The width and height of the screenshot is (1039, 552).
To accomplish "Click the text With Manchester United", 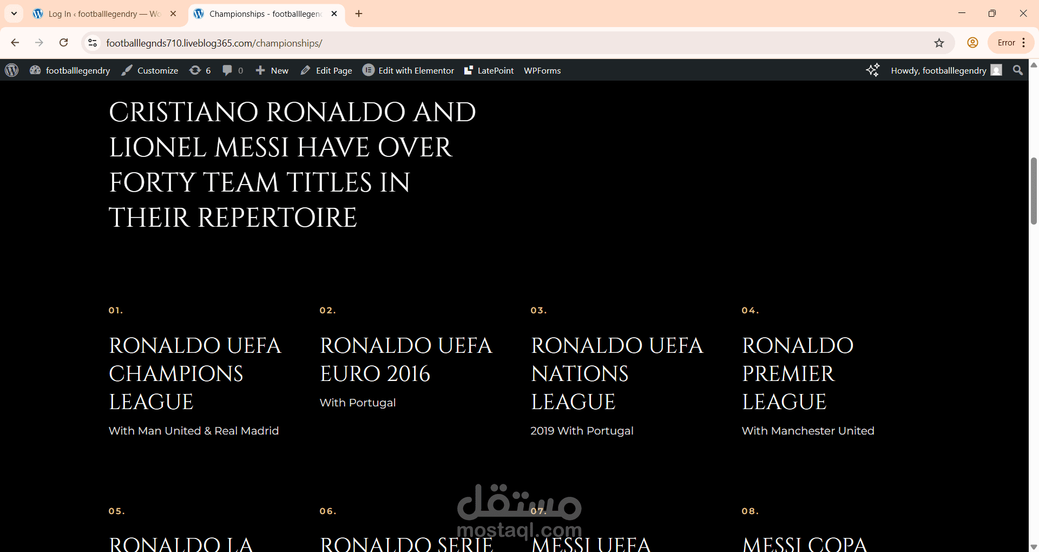I will pos(808,431).
